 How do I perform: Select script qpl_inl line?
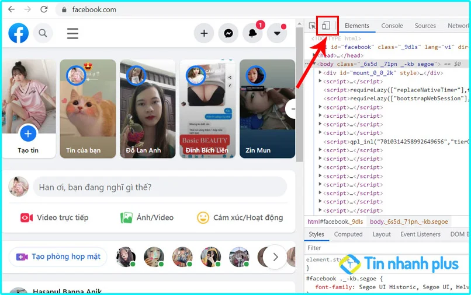point(395,142)
